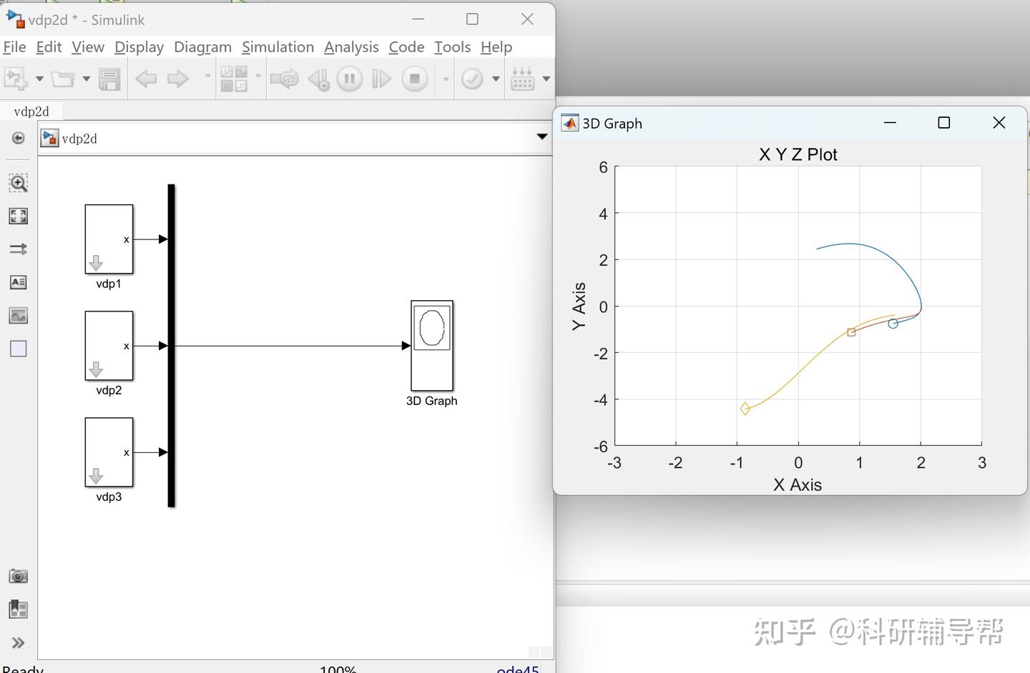Viewport: 1030px width, 673px height.
Task: Step back through the simulation
Action: [x=319, y=79]
